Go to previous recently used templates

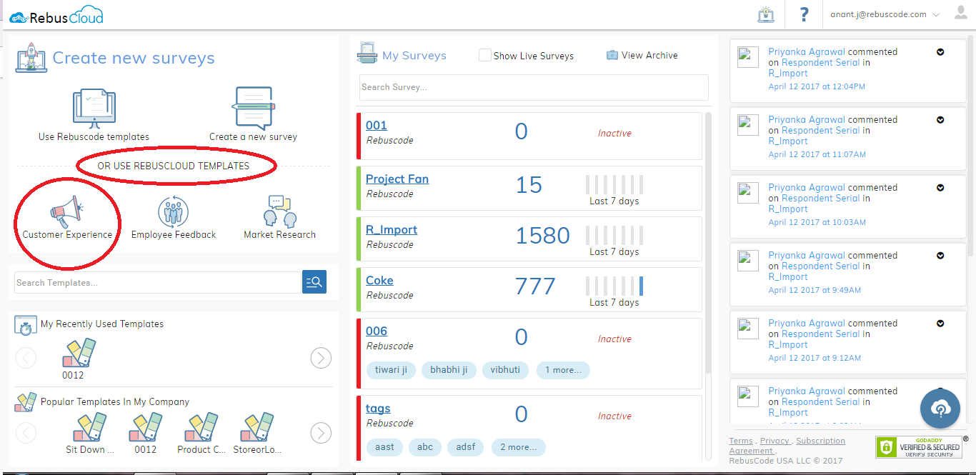tap(26, 358)
